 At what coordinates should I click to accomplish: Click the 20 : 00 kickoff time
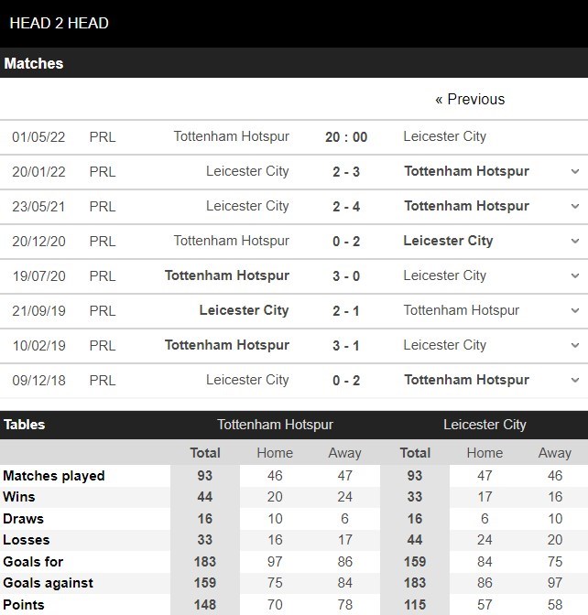[x=346, y=137]
